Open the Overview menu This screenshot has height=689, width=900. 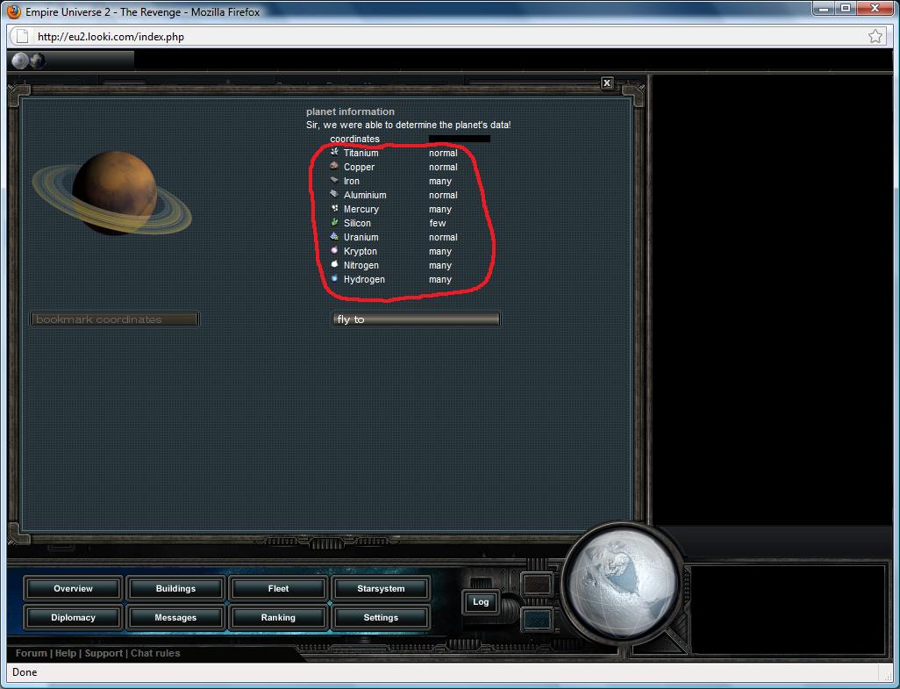coord(73,589)
